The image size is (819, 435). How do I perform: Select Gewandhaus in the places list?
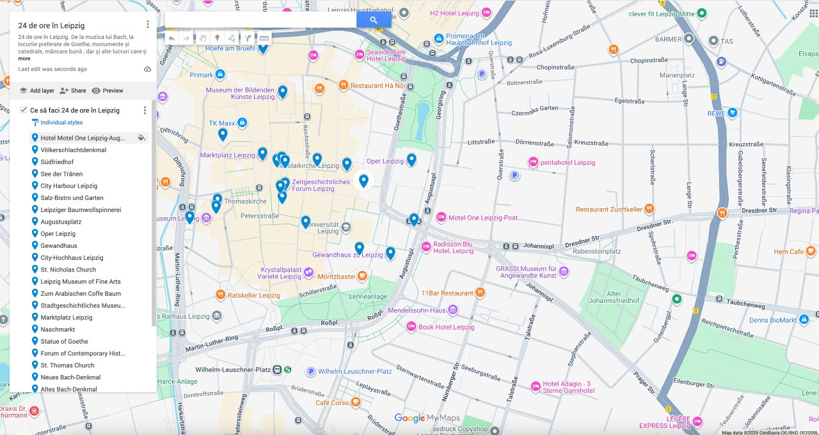pyautogui.click(x=59, y=246)
